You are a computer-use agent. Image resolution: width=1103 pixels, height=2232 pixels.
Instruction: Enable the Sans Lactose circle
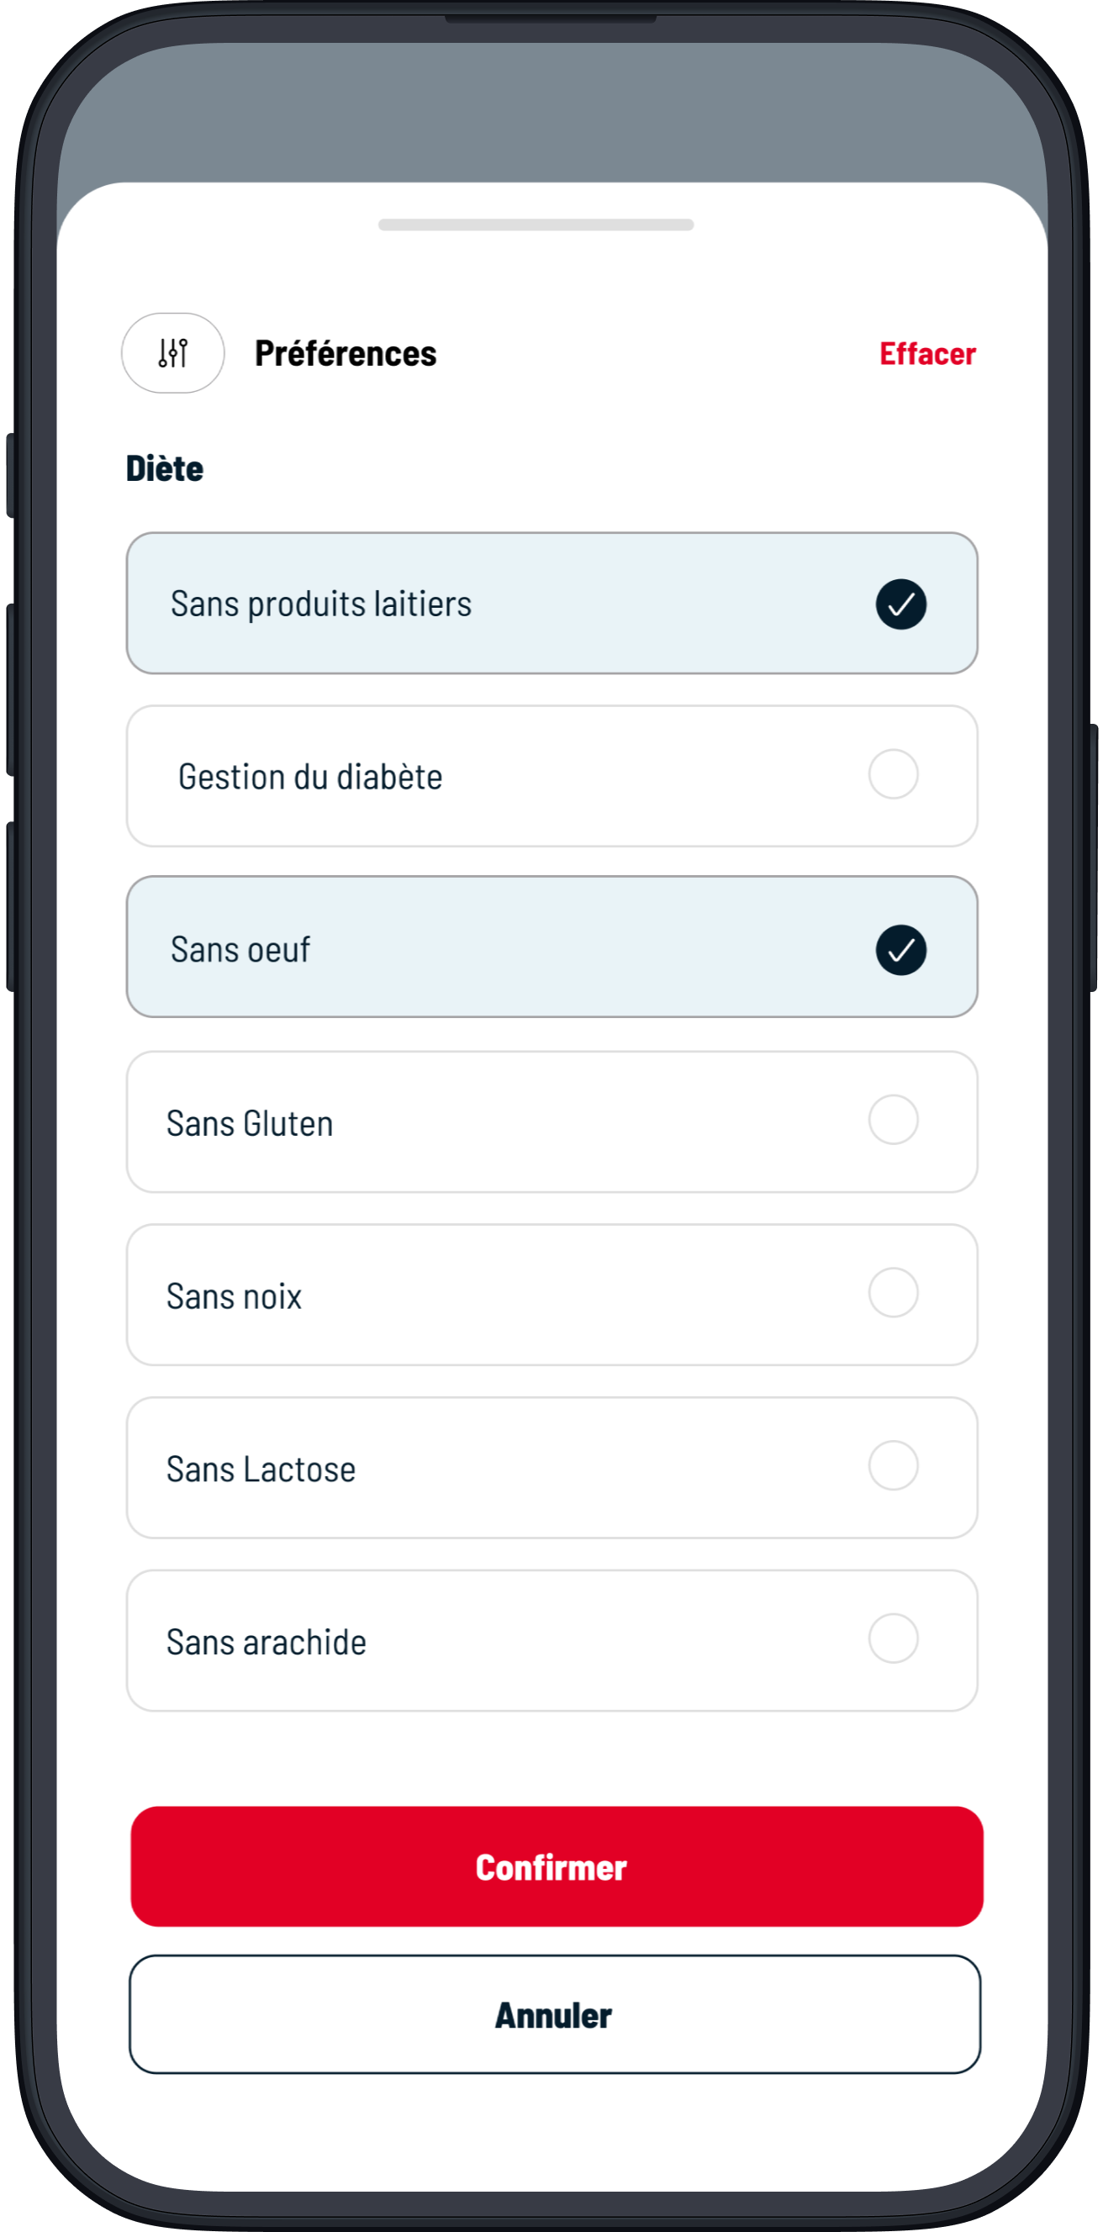[894, 1465]
